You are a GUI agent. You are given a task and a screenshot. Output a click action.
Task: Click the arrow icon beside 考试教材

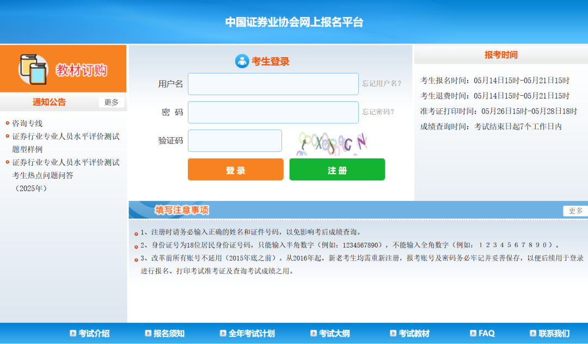pyautogui.click(x=393, y=333)
